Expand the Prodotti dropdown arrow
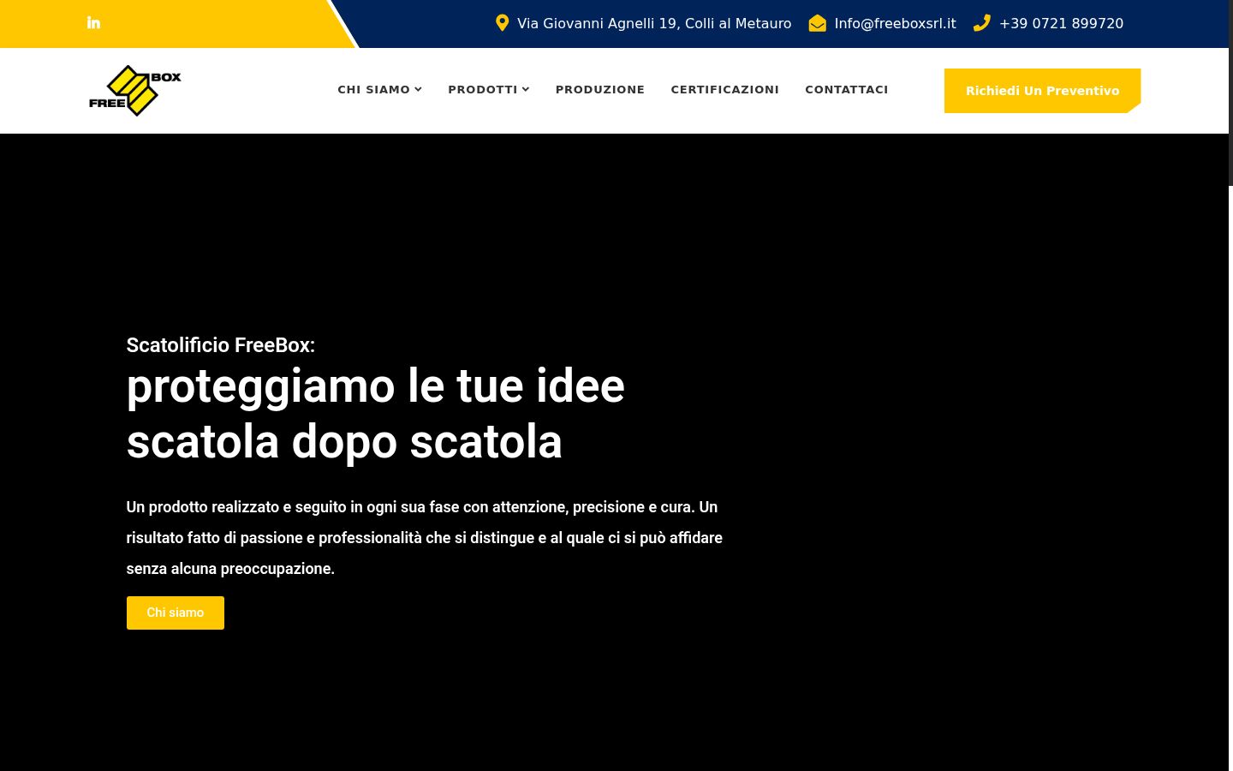 tap(526, 89)
